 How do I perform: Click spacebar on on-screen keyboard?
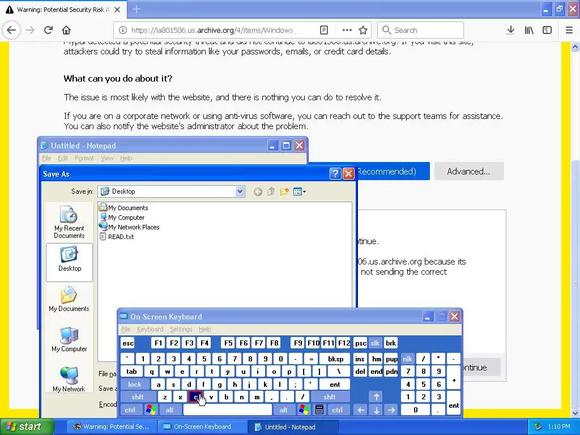(x=228, y=410)
